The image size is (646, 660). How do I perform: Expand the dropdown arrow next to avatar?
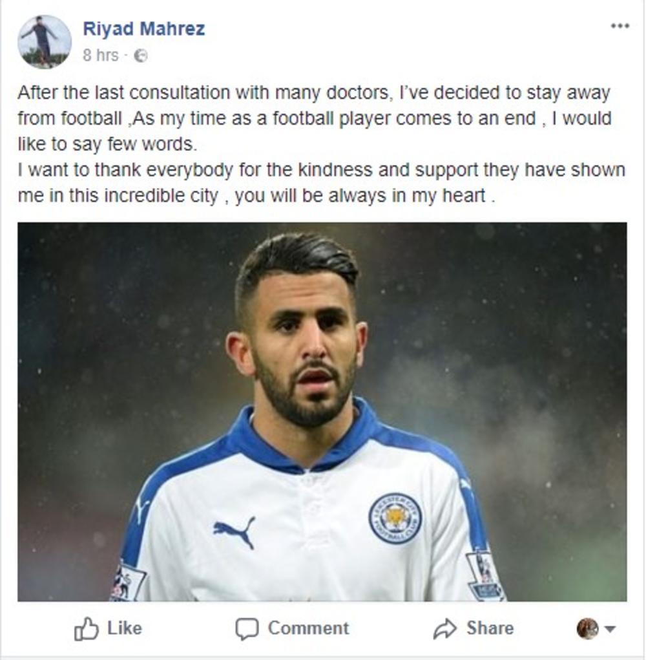[610, 629]
